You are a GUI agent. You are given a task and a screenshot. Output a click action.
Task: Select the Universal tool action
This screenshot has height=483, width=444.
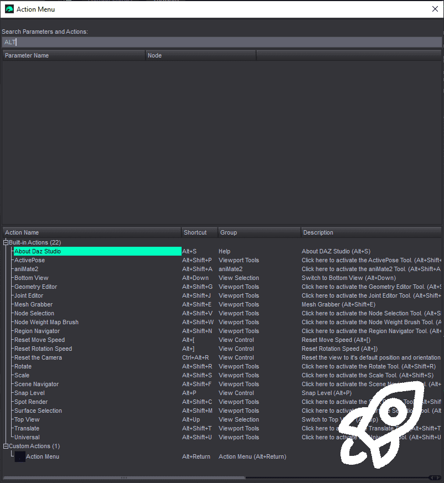[x=27, y=438]
